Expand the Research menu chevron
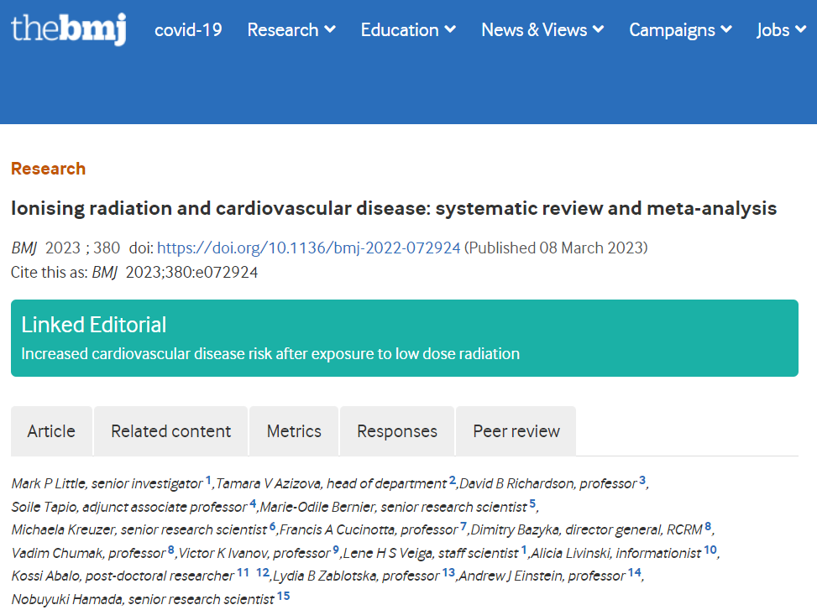The image size is (817, 610). [330, 29]
